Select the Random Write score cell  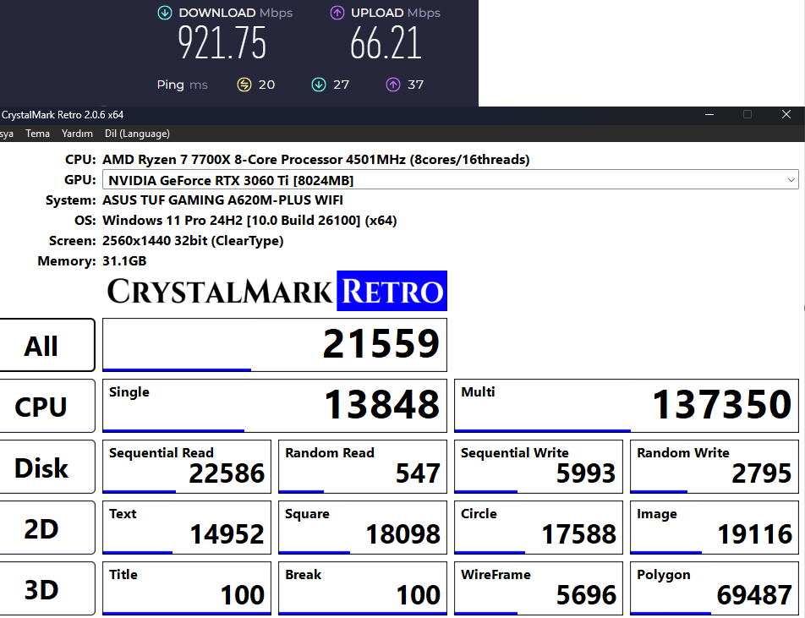(x=715, y=467)
